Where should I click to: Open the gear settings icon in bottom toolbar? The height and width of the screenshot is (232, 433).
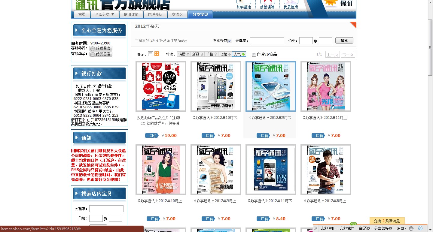click(x=421, y=228)
